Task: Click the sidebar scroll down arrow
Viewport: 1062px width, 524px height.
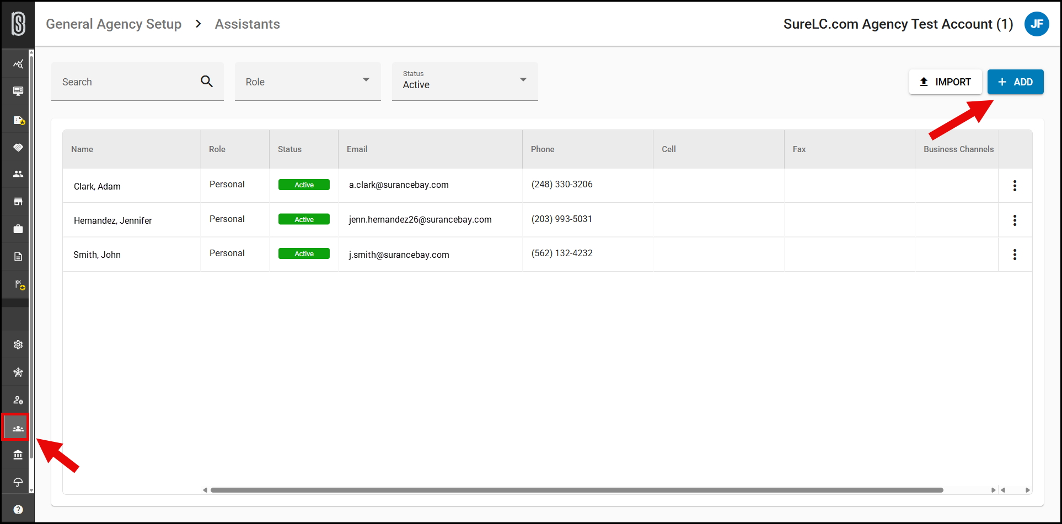Action: [x=31, y=490]
